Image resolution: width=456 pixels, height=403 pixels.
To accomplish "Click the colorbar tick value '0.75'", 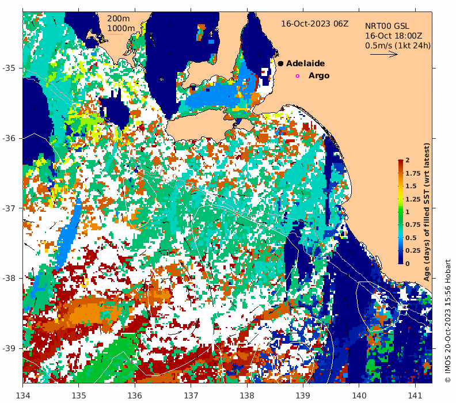I will tap(413, 225).
